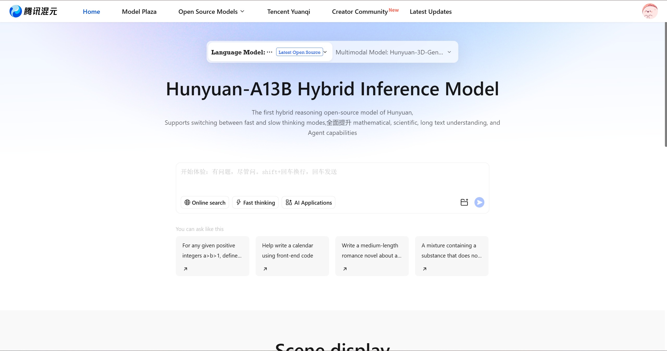Click the upload file folder icon
Screen dimensions: 667x351
point(464,202)
